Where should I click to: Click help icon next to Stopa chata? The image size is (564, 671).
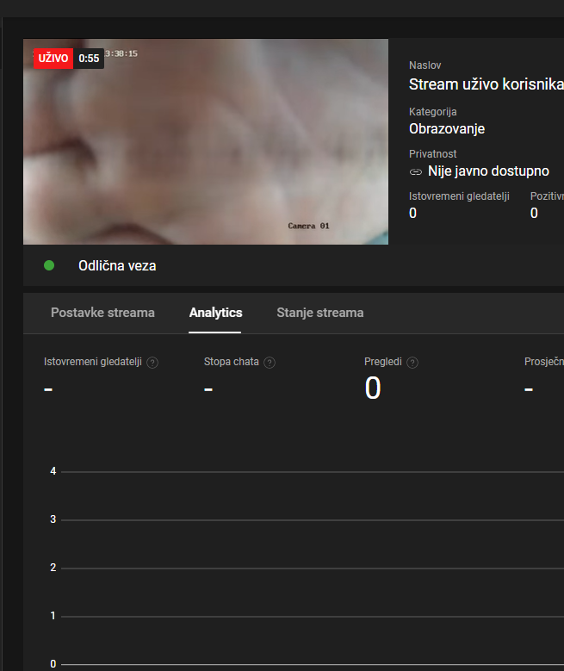(x=270, y=363)
